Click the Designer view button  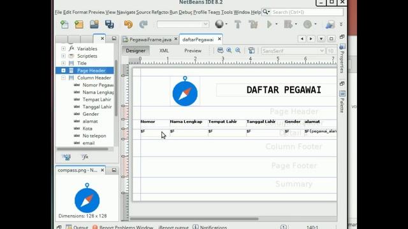(x=136, y=51)
